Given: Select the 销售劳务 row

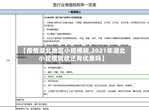Looking at the screenshot, I should (x=83, y=100).
